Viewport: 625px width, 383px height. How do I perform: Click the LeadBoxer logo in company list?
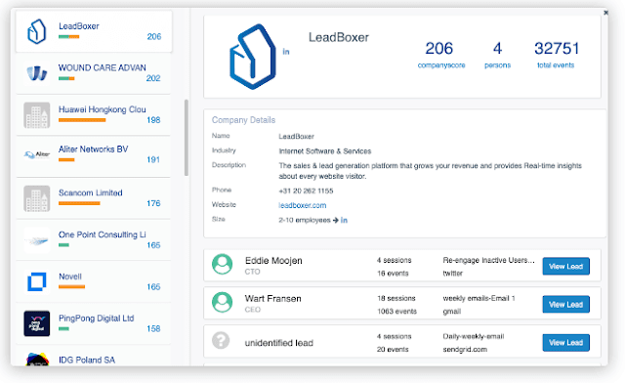click(36, 31)
